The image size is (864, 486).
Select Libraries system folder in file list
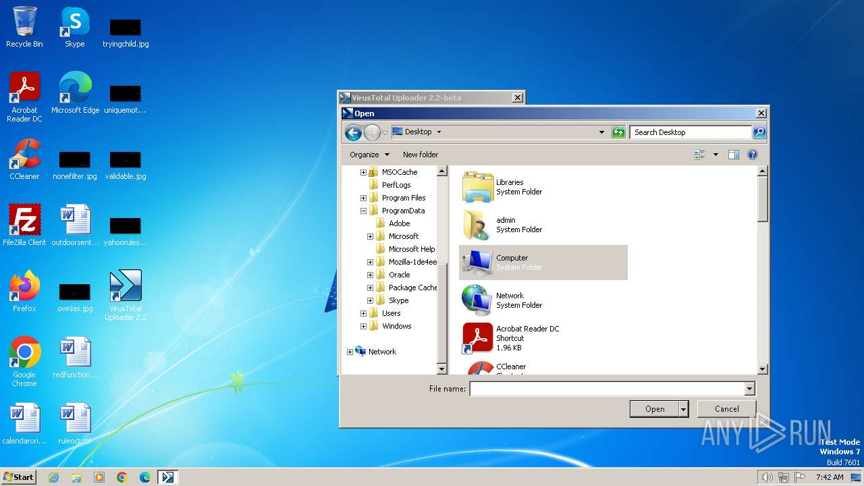pos(543,187)
